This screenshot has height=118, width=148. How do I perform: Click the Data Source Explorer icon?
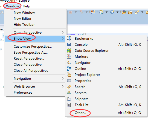tap(69, 51)
